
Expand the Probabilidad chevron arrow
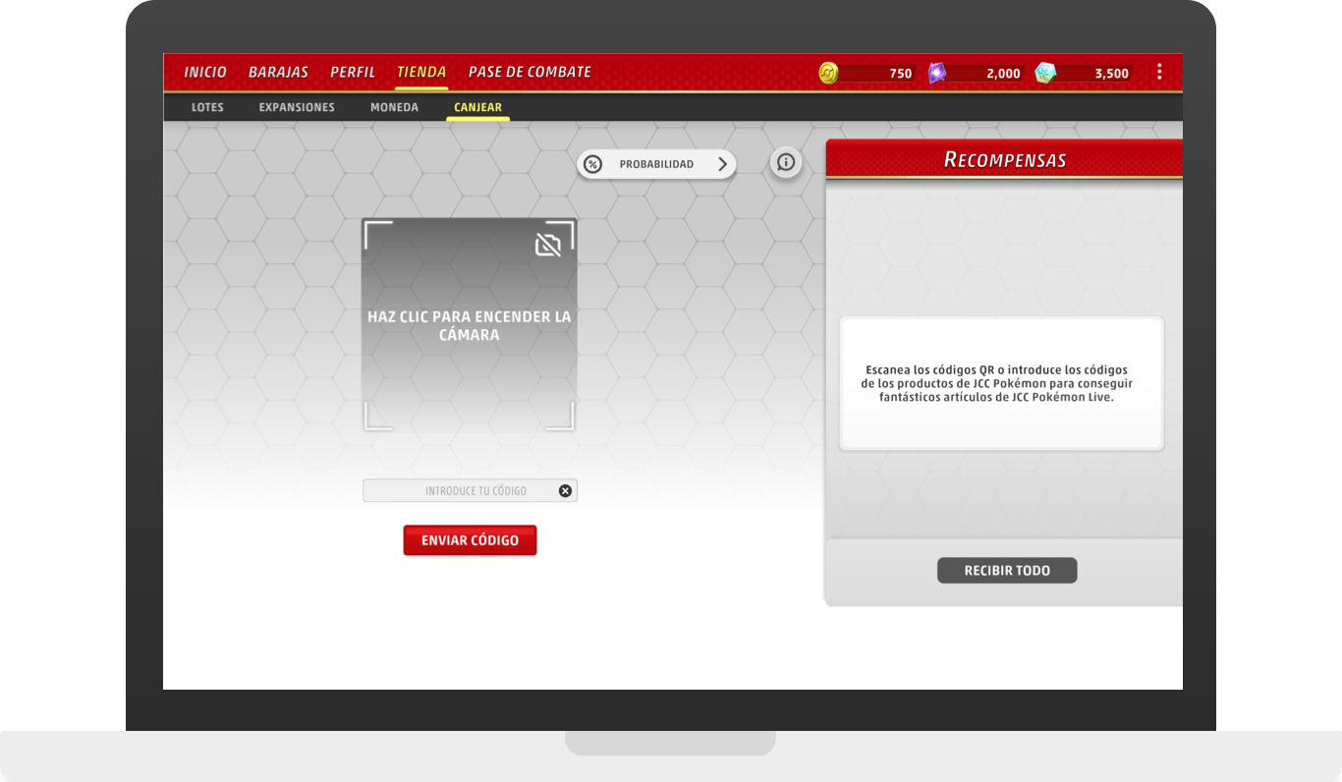(722, 164)
